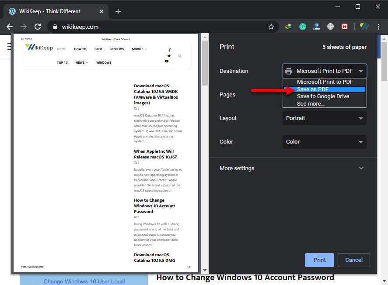
Task: Click the 'Layout' label
Action: (x=228, y=118)
